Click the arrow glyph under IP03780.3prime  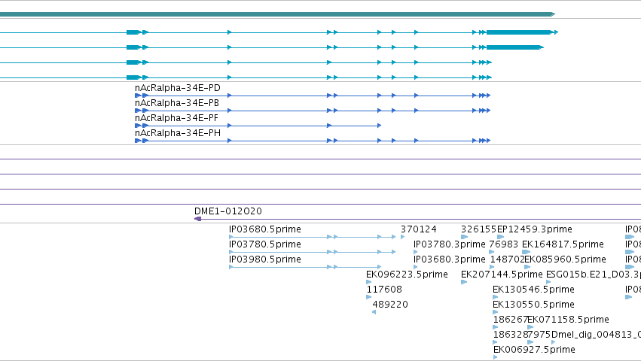point(416,252)
